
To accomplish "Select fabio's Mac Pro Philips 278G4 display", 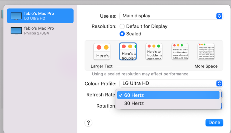I will [40, 31].
